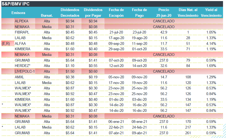Click the Dividendos por Pagar column header
Image resolution: width=226 pixels, height=138 pixels.
[93, 13]
